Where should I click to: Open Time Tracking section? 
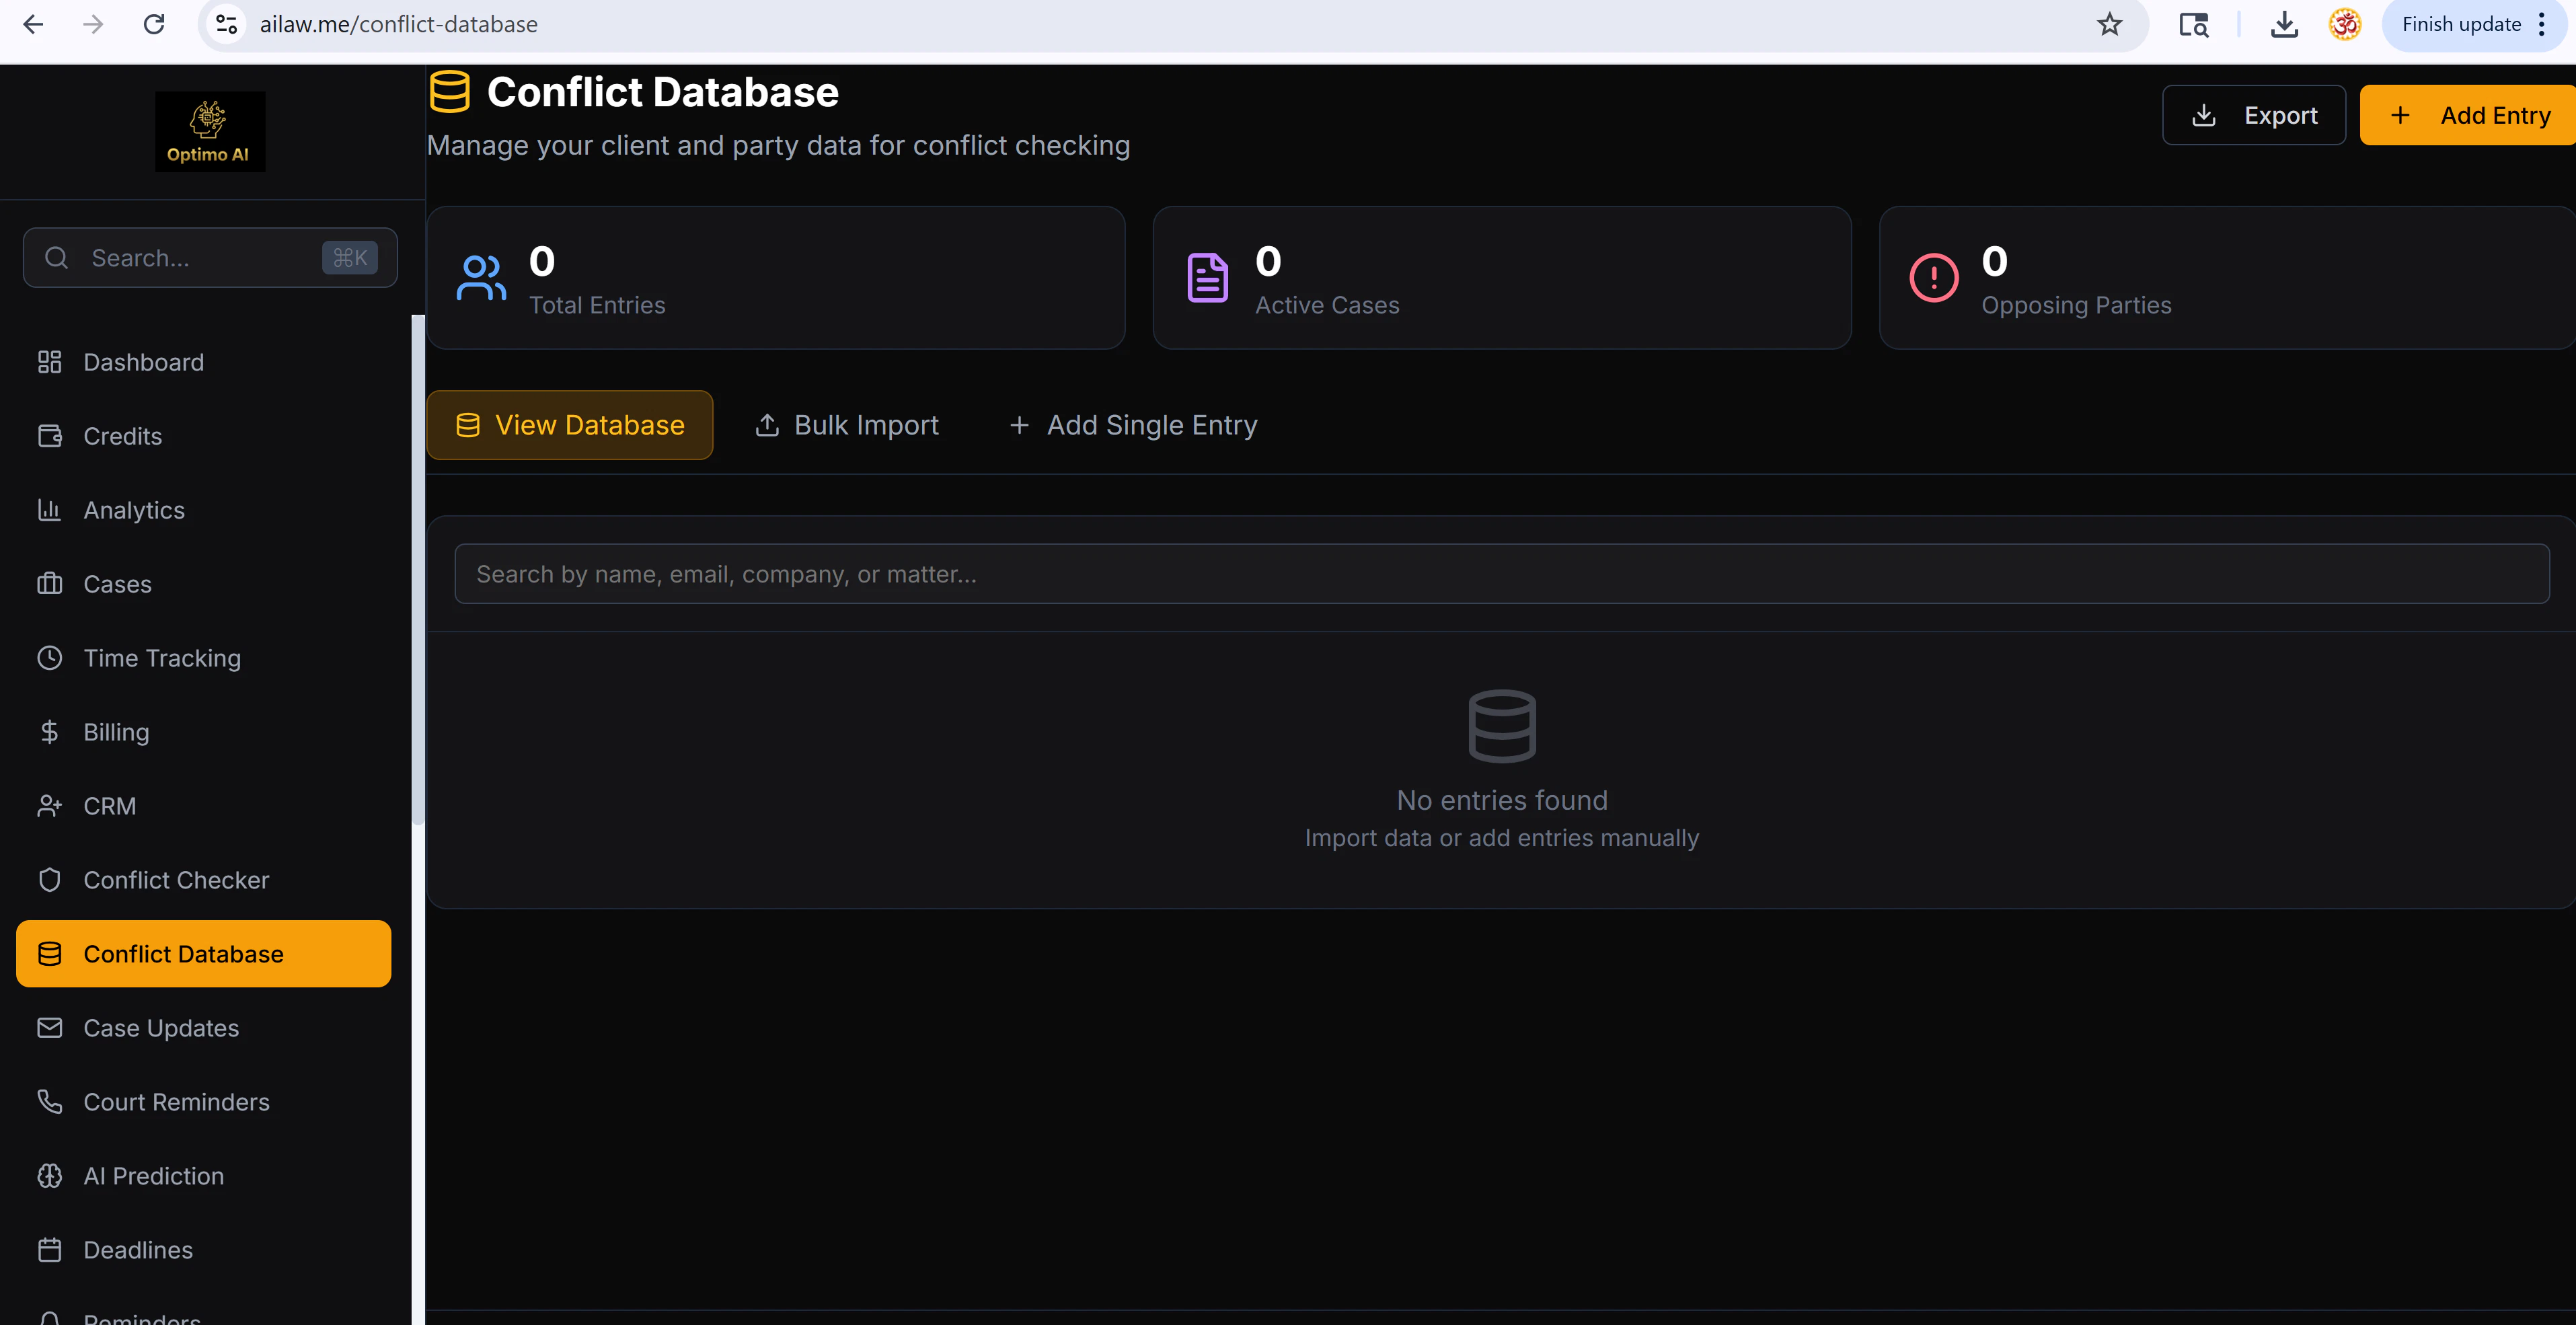(161, 658)
